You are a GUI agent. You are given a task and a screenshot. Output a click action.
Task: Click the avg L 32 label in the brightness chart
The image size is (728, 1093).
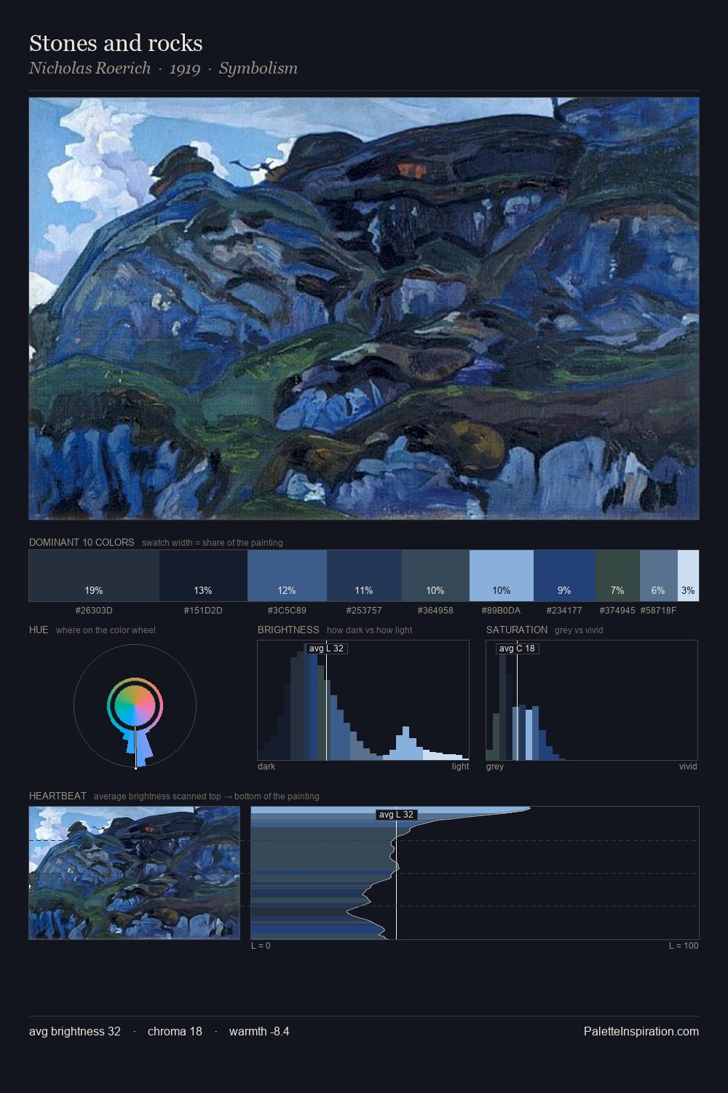pos(326,649)
